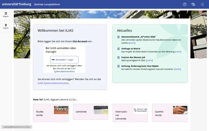This screenshot has width=209, height=131.
Task: Click the login arrow icon in header
Action: tap(202, 5)
